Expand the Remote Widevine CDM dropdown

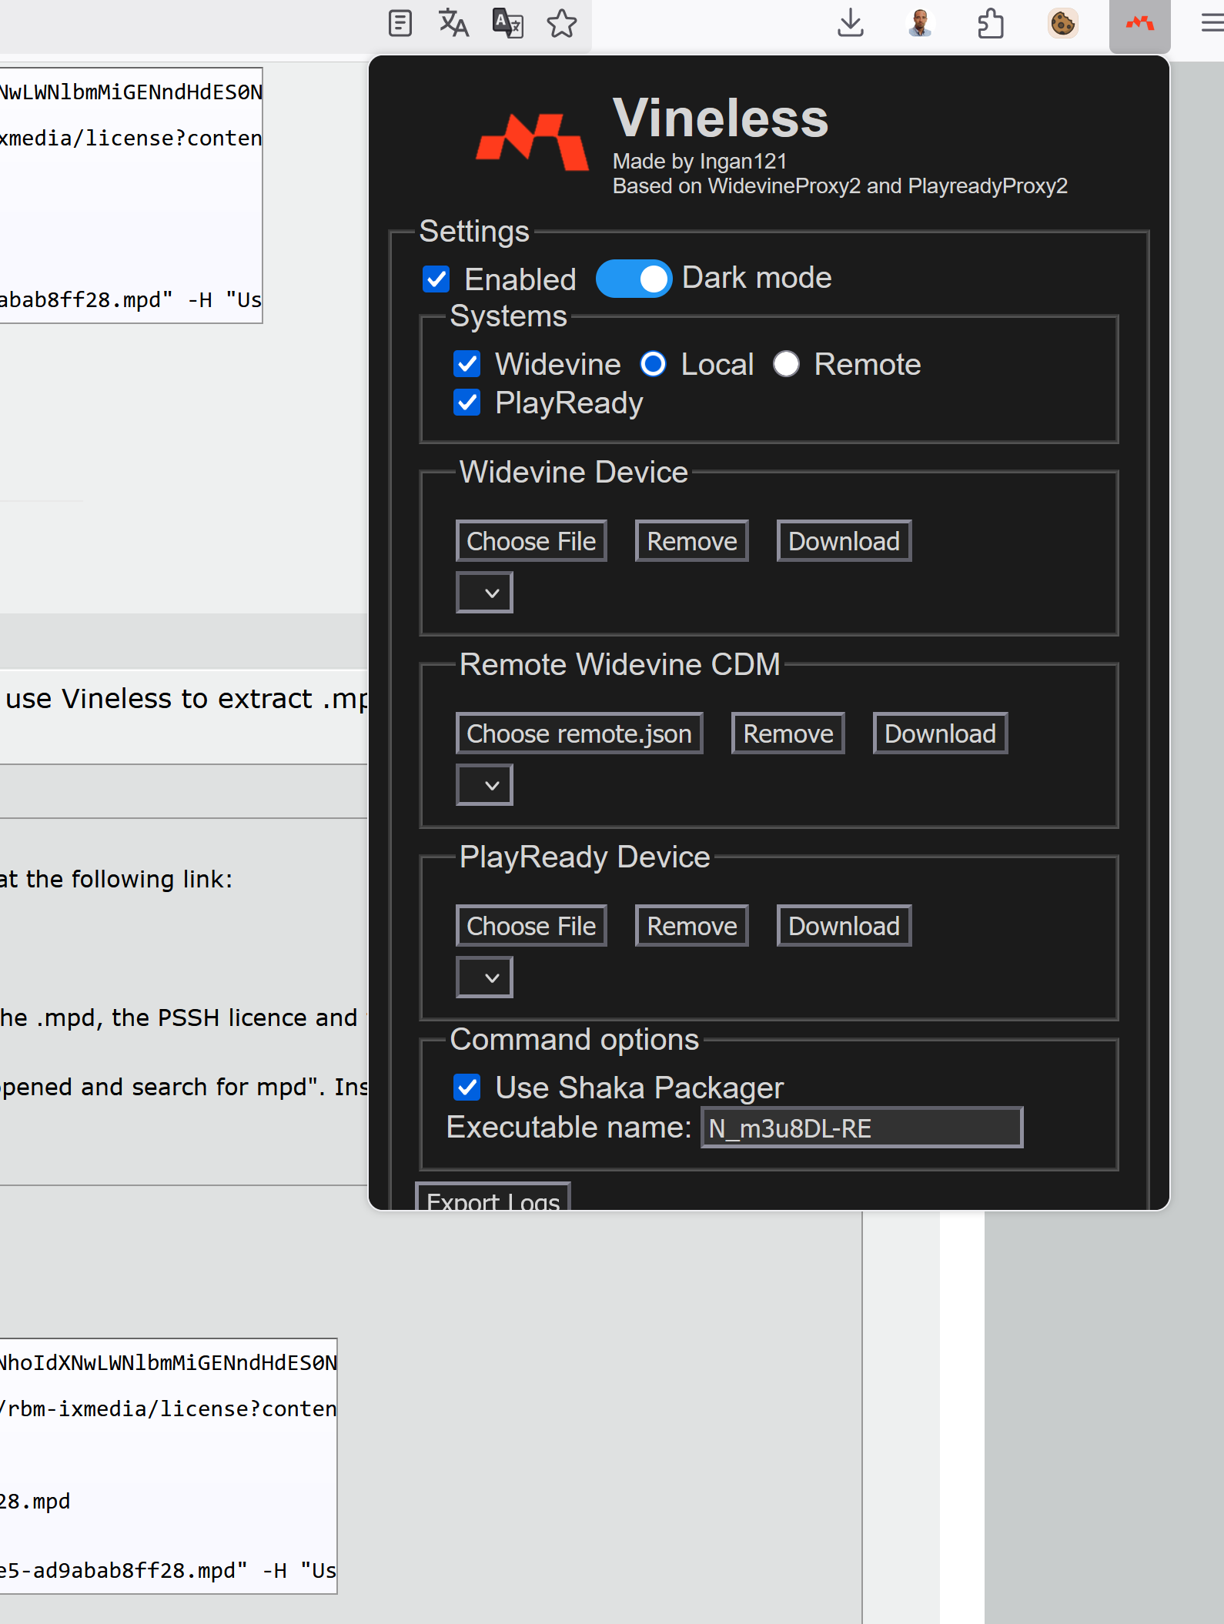point(484,785)
